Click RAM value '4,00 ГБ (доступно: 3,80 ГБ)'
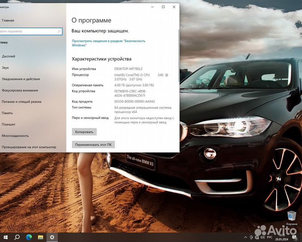The height and width of the screenshot is (242, 302). [134, 85]
